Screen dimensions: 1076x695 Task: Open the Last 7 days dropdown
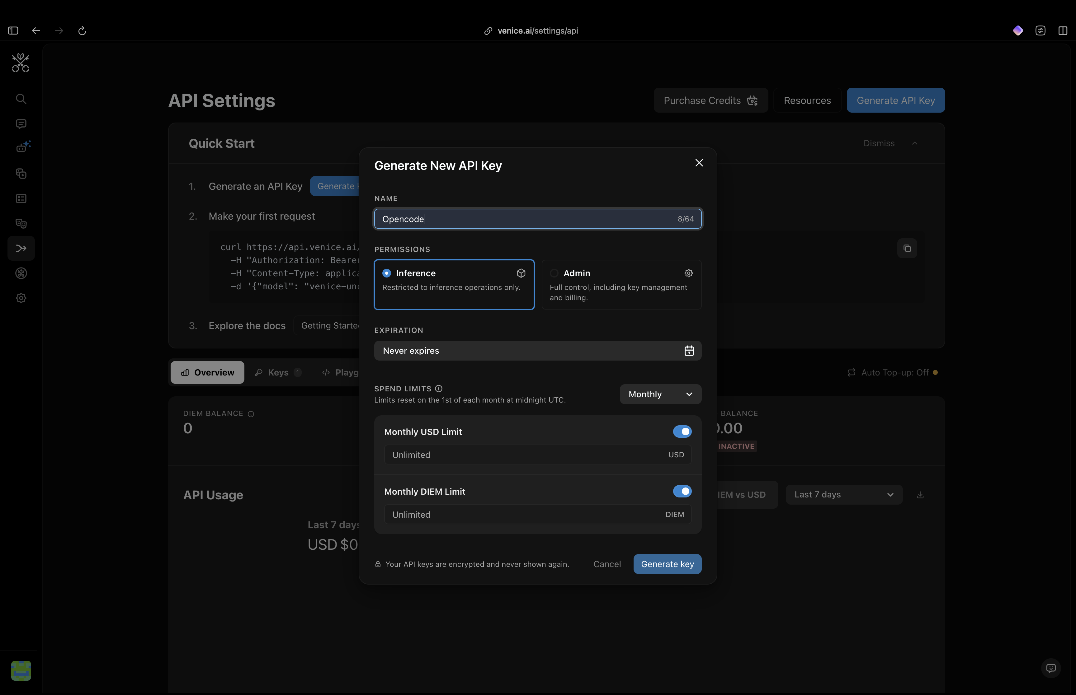844,495
